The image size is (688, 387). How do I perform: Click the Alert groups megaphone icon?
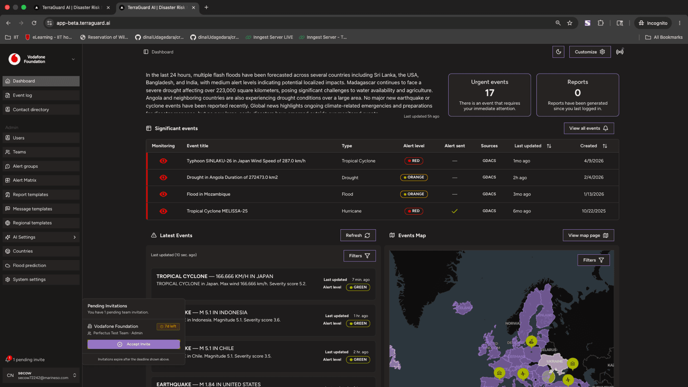click(8, 166)
